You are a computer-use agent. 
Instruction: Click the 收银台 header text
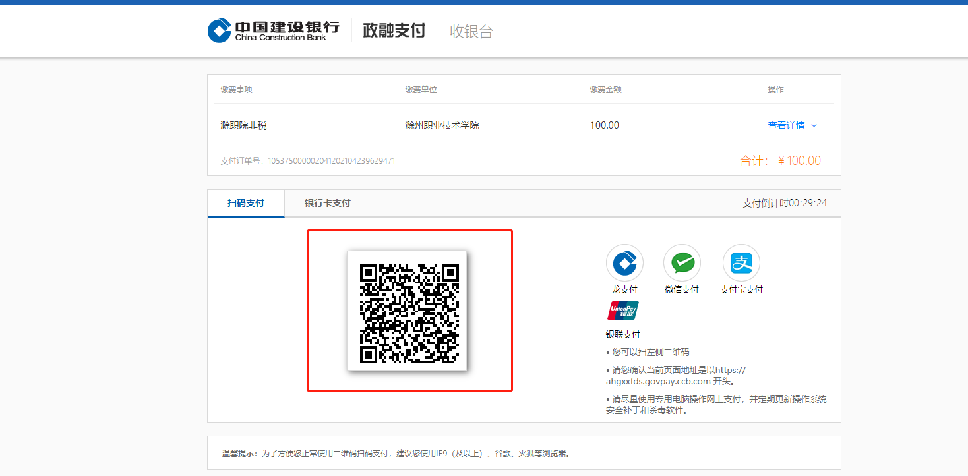(471, 31)
